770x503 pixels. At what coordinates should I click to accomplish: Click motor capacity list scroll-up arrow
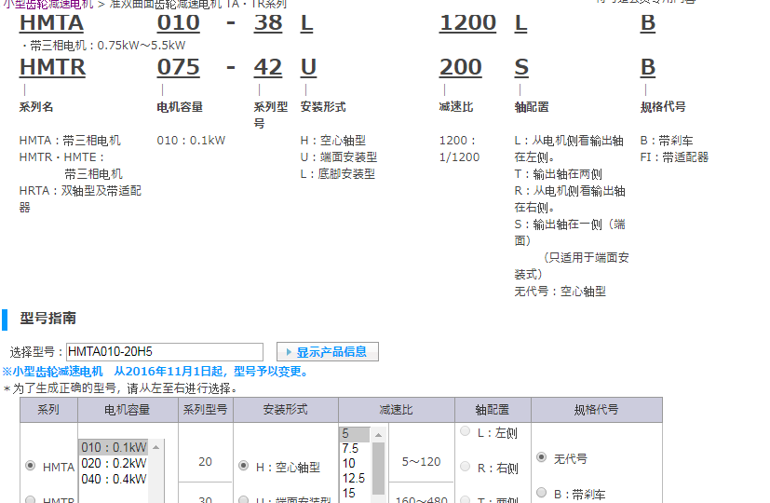(x=155, y=447)
